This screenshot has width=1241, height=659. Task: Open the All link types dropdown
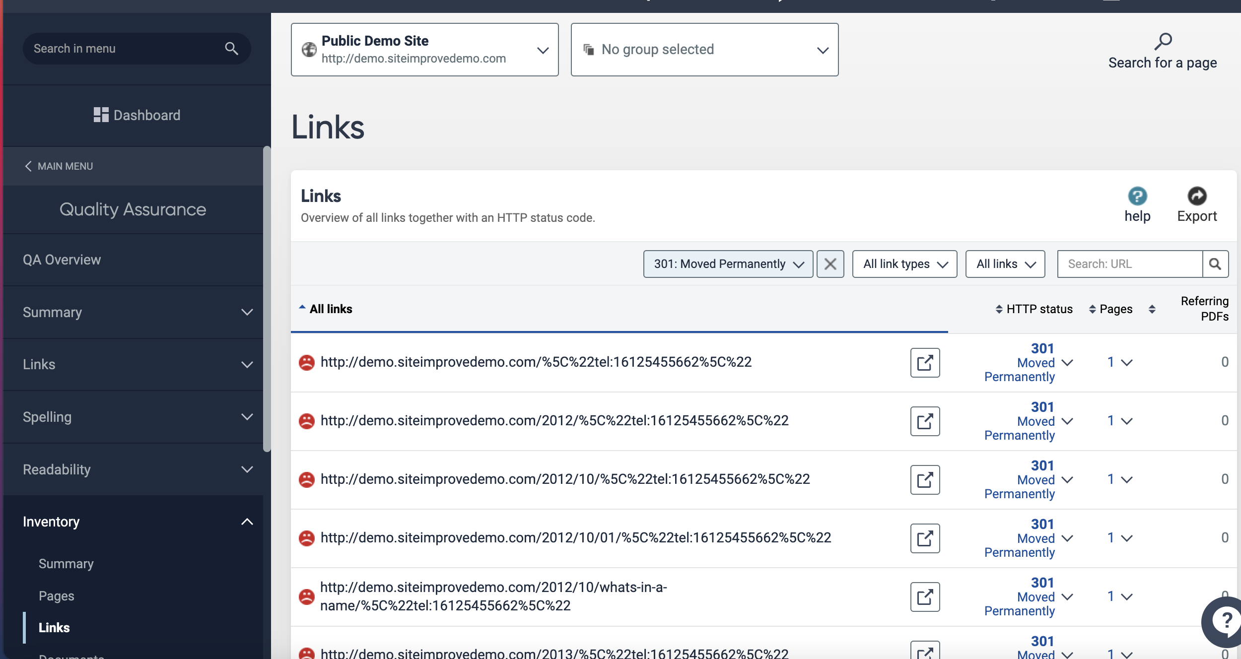coord(904,264)
